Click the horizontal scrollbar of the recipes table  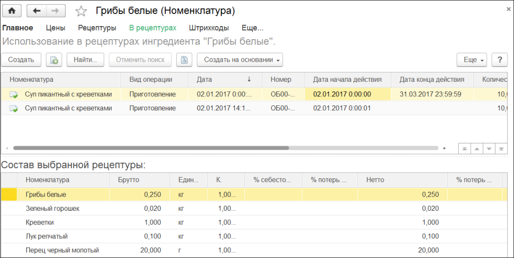tap(151, 149)
